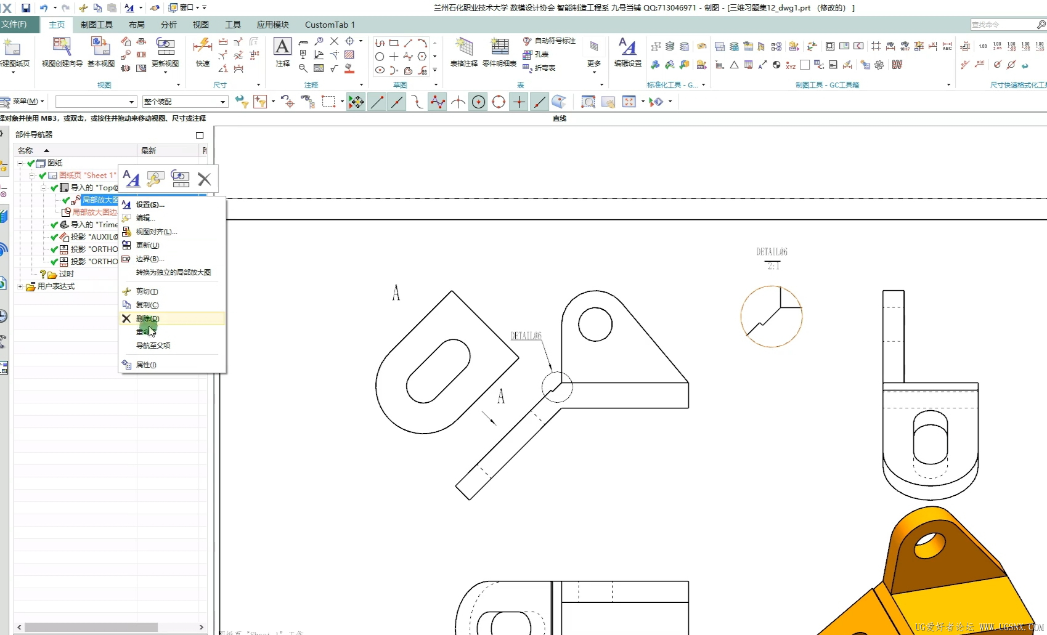Image resolution: width=1047 pixels, height=635 pixels.
Task: Insert a Hole Table (孔表)
Action: [x=536, y=54]
